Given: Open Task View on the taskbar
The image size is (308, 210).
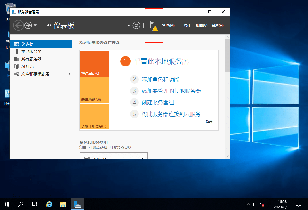Looking at the screenshot, I should (x=34, y=204).
